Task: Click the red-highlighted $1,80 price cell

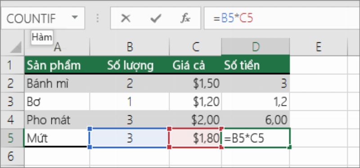Action: [195, 138]
